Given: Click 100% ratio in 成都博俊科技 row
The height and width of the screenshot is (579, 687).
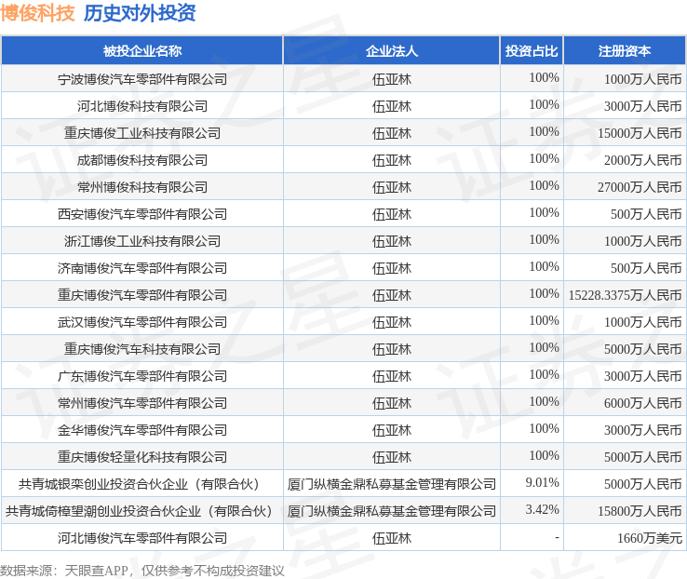Looking at the screenshot, I should (x=545, y=158).
